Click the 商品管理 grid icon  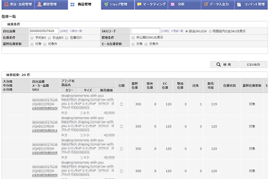coord(73,4)
